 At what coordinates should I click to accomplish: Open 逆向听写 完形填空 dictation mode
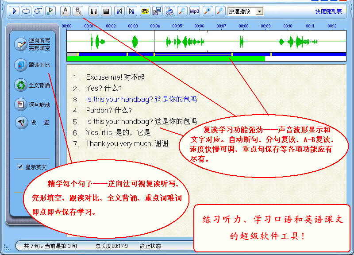click(x=34, y=44)
